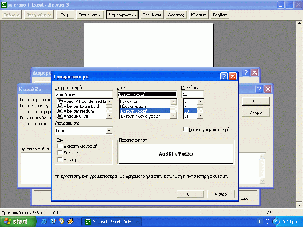Select Abadi MT Condensed font in list
The height and width of the screenshot is (227, 303).
85,101
